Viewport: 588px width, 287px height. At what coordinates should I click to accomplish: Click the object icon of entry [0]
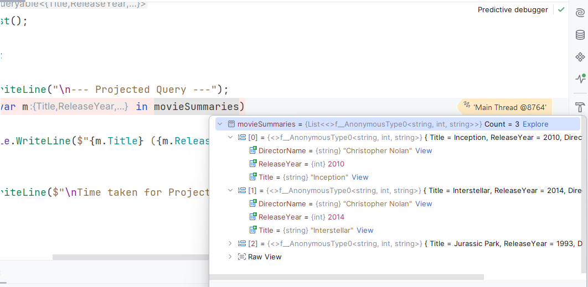[x=242, y=138]
